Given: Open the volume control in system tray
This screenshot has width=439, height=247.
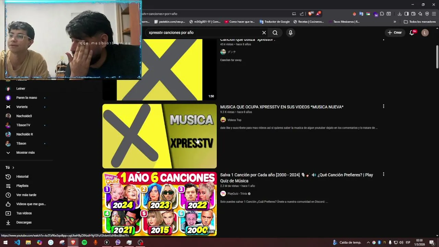Looking at the screenshot, I should pos(401,243).
